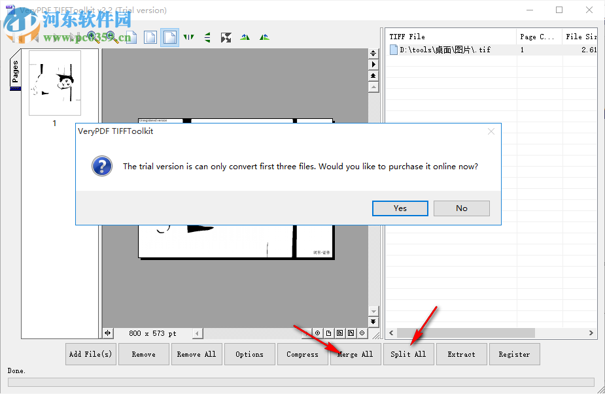
Task: Toggle fit-page mode in the status bar
Action: point(340,333)
